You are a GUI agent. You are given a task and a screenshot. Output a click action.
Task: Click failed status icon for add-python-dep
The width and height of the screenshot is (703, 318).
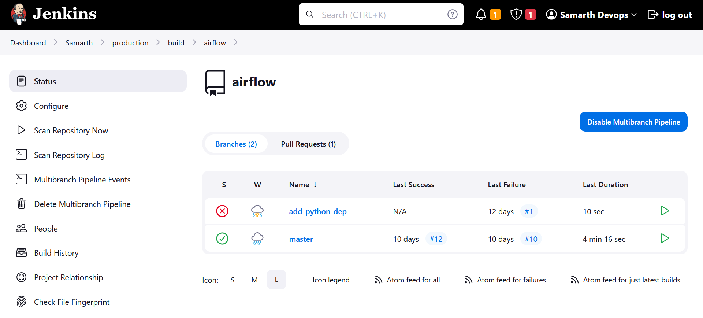(x=222, y=211)
